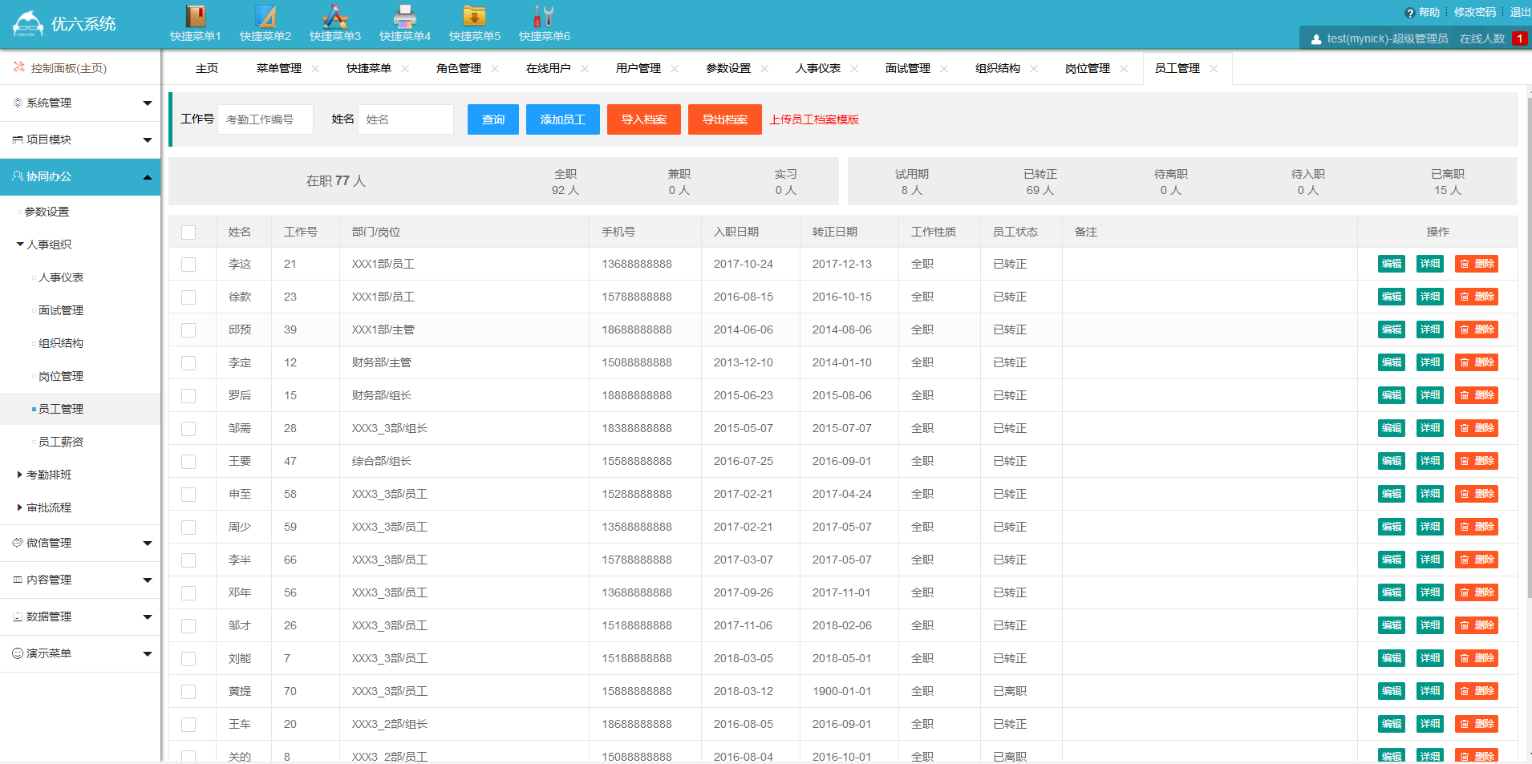Click the help question mark icon
1532x764 pixels.
coord(1409,13)
